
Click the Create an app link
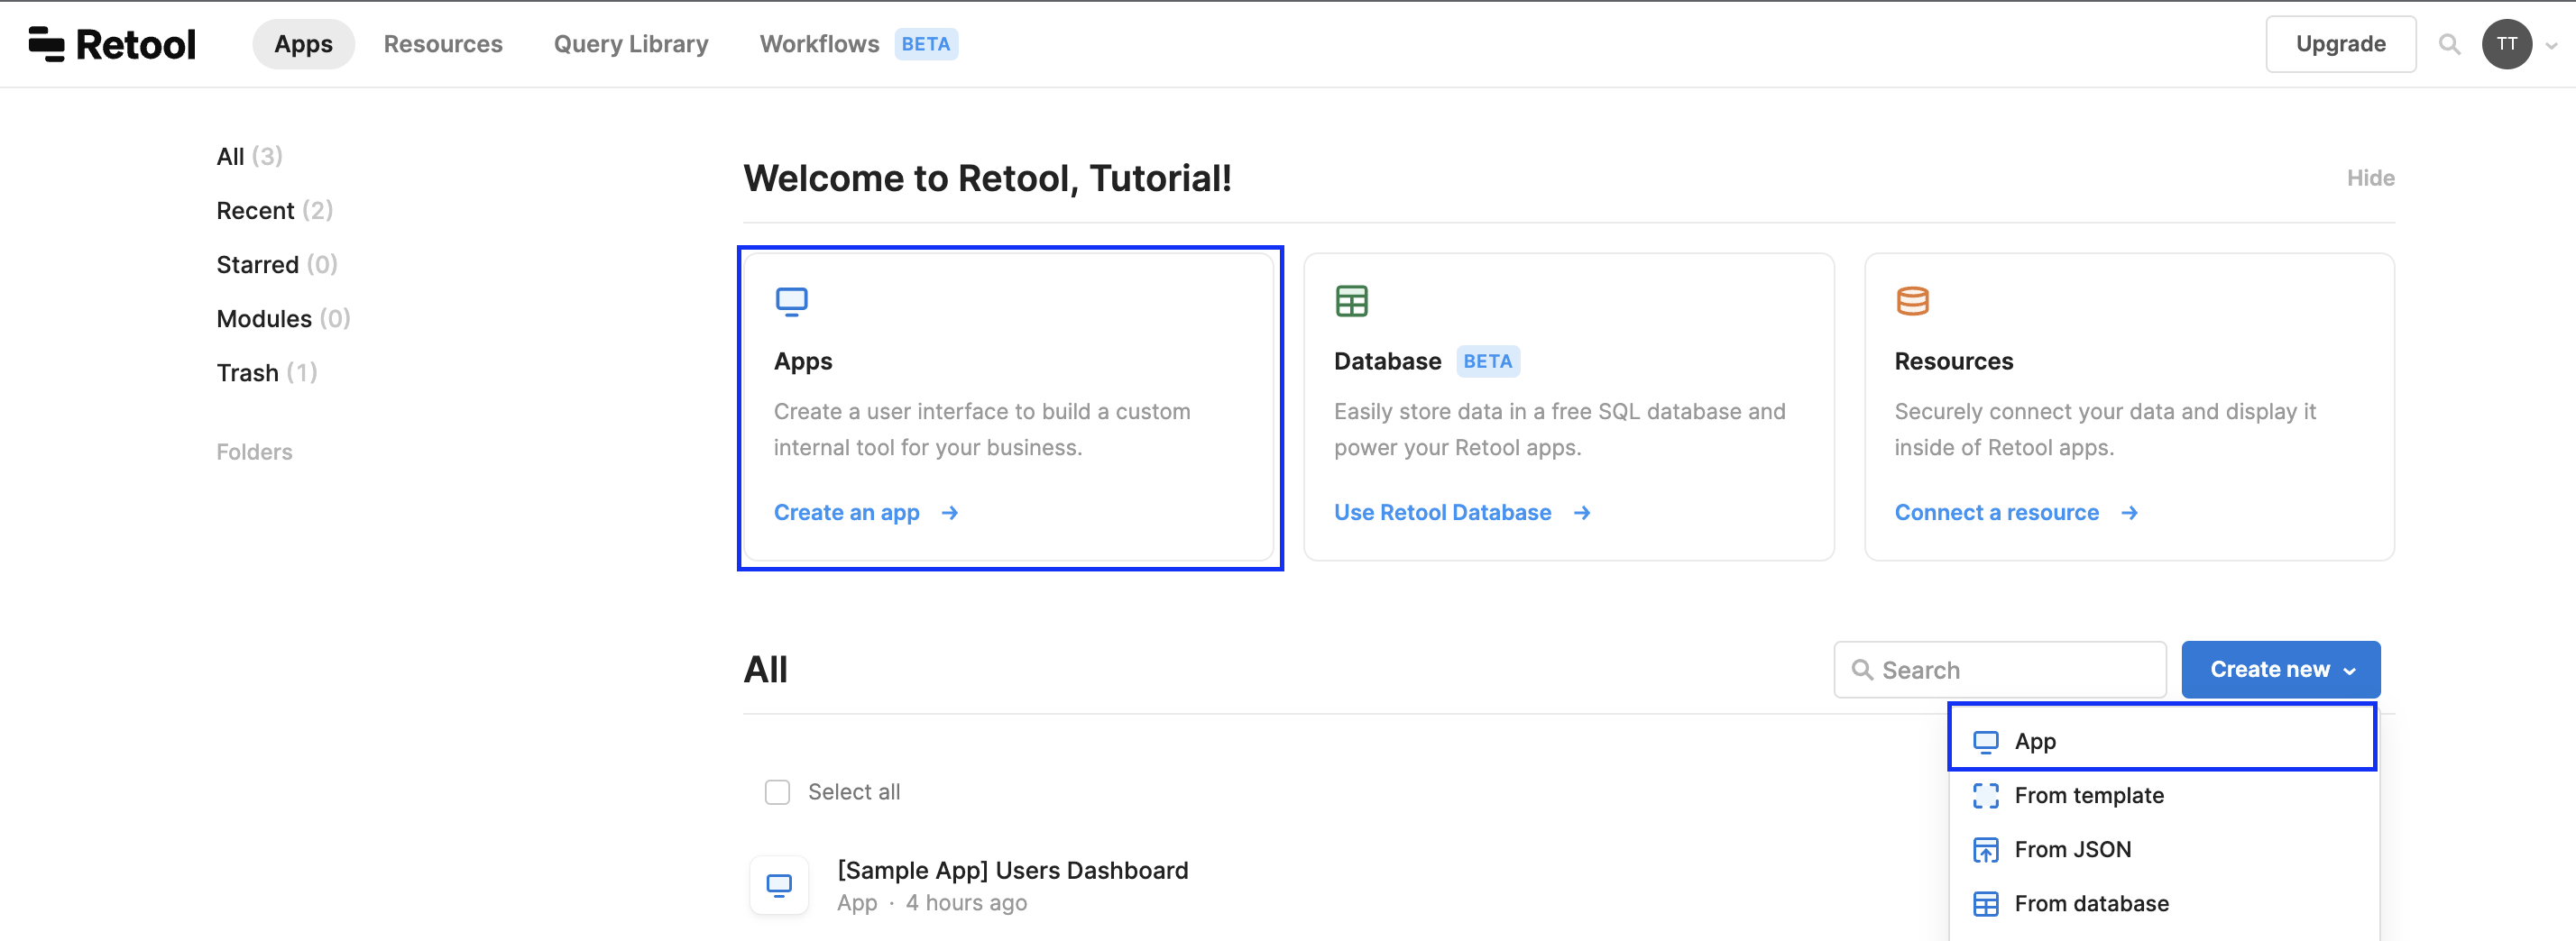[x=847, y=511]
